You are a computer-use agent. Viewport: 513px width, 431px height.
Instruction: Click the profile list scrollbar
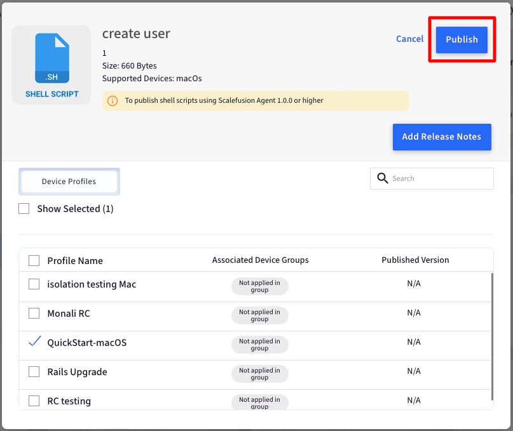click(x=492, y=336)
